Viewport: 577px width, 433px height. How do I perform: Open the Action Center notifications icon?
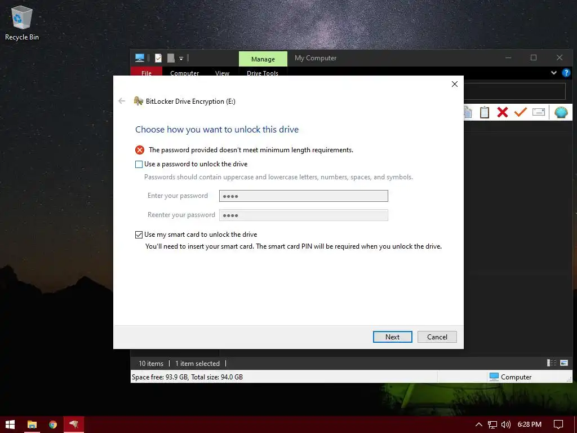[558, 425]
